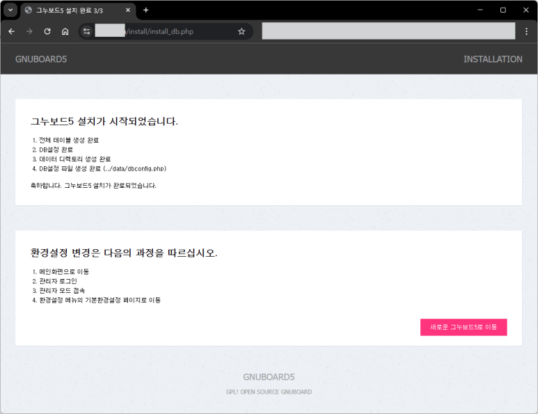Maximize the browser window
This screenshot has height=414, width=538.
tap(503, 10)
